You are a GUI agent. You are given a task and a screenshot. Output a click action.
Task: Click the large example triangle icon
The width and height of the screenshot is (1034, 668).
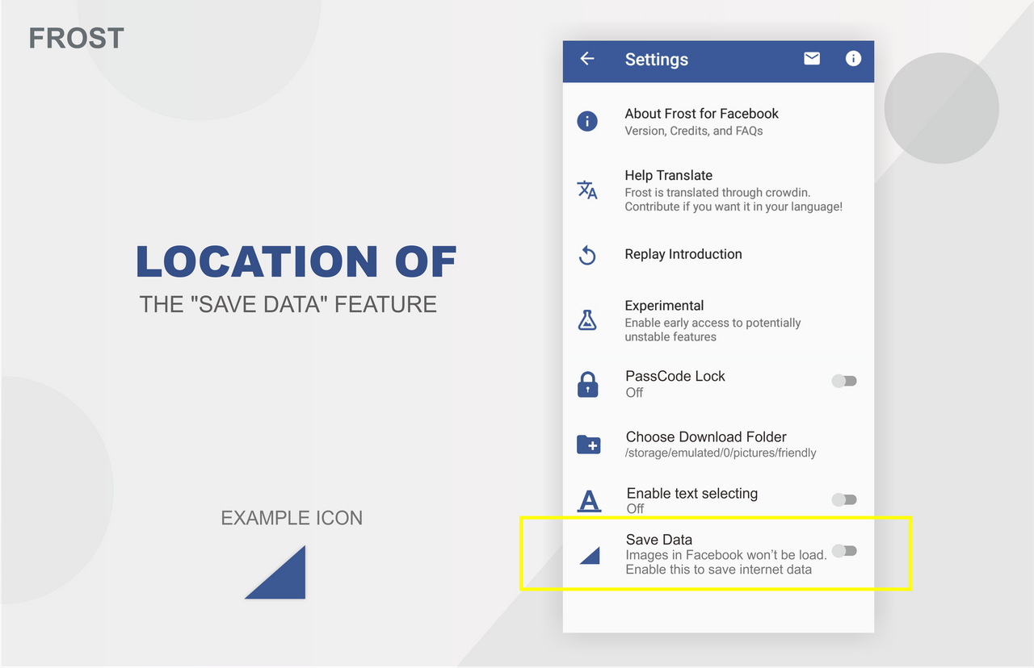pyautogui.click(x=275, y=572)
